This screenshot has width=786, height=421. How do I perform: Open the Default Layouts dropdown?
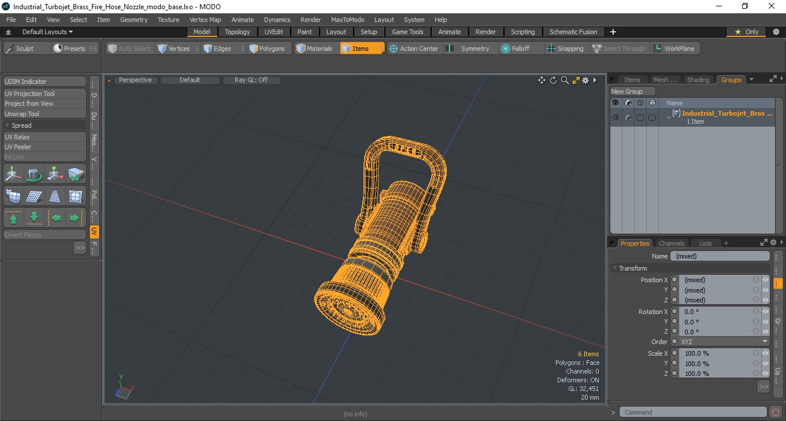click(47, 32)
